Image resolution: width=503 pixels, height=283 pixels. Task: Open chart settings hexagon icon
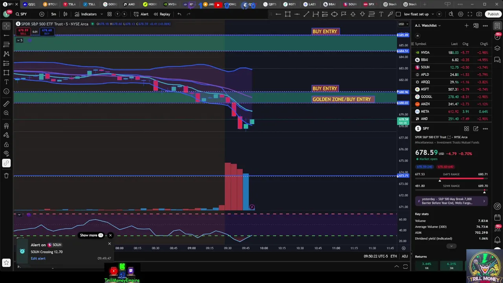[461, 14]
